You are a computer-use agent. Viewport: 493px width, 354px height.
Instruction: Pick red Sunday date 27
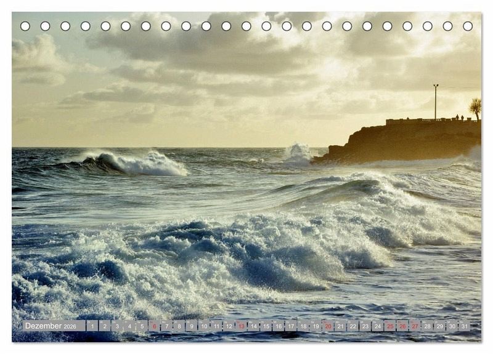[x=415, y=326]
